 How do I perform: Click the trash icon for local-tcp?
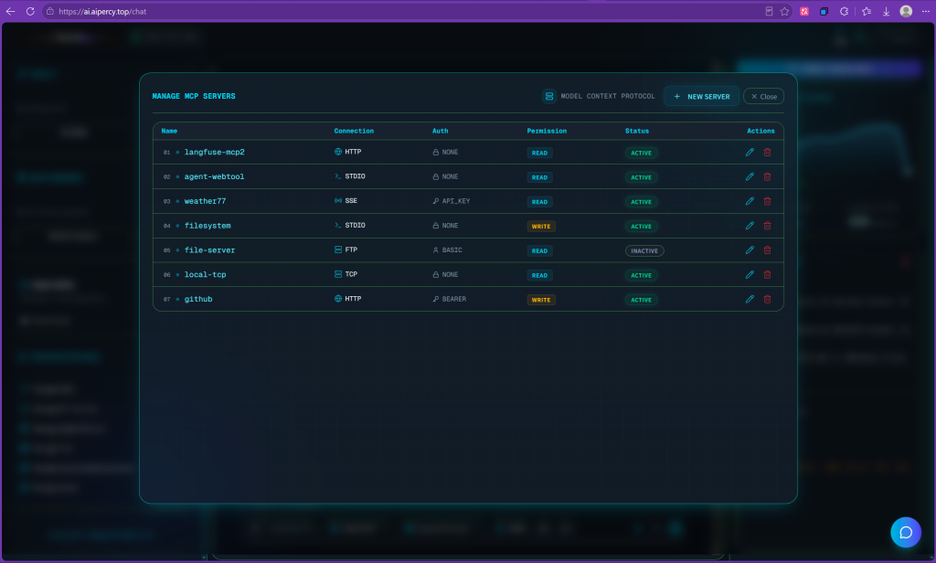(x=768, y=274)
